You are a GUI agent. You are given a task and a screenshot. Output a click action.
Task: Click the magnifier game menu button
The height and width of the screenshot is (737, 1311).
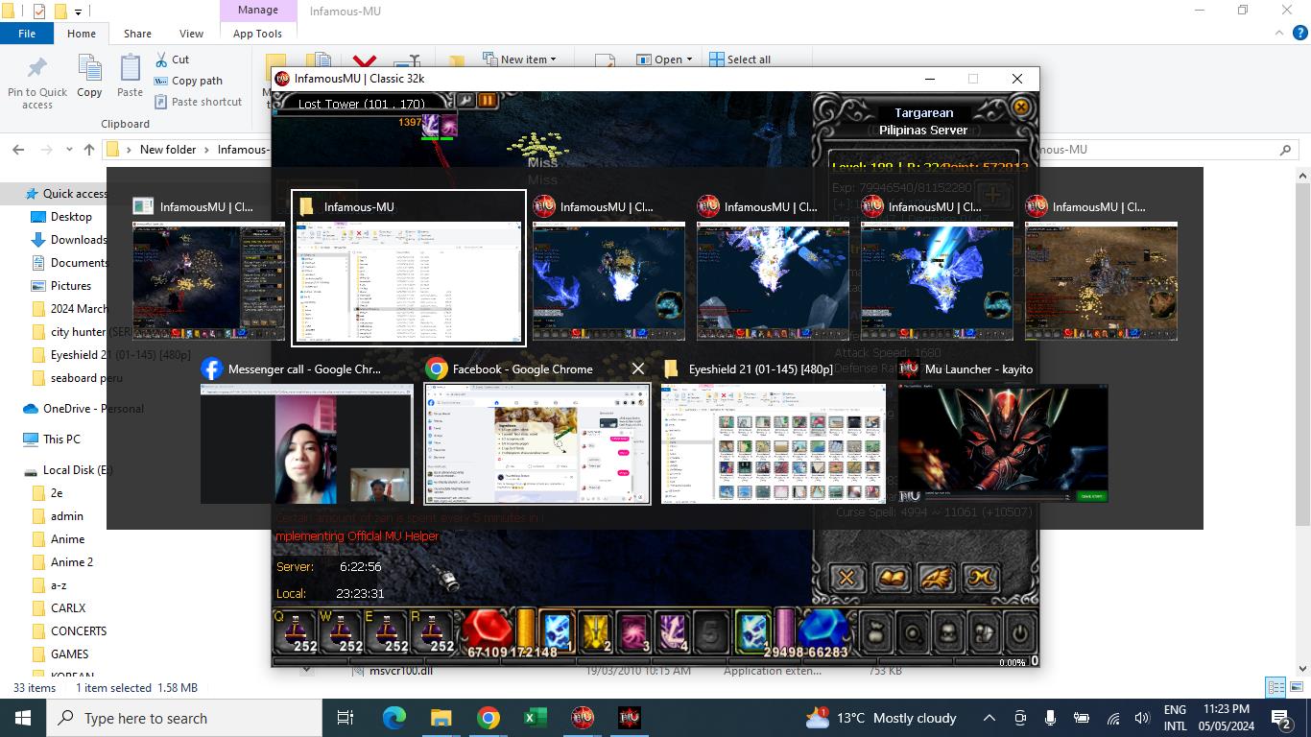912,632
